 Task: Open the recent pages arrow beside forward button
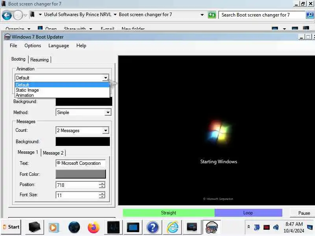(25, 15)
